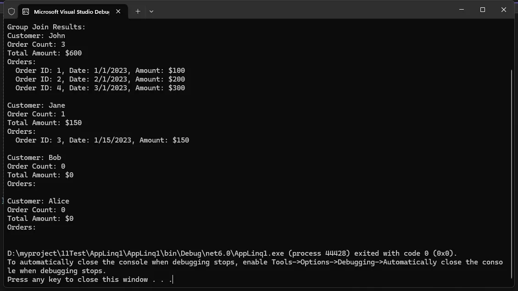
Task: Click the 'Customer: Alice' text
Action: [38, 201]
